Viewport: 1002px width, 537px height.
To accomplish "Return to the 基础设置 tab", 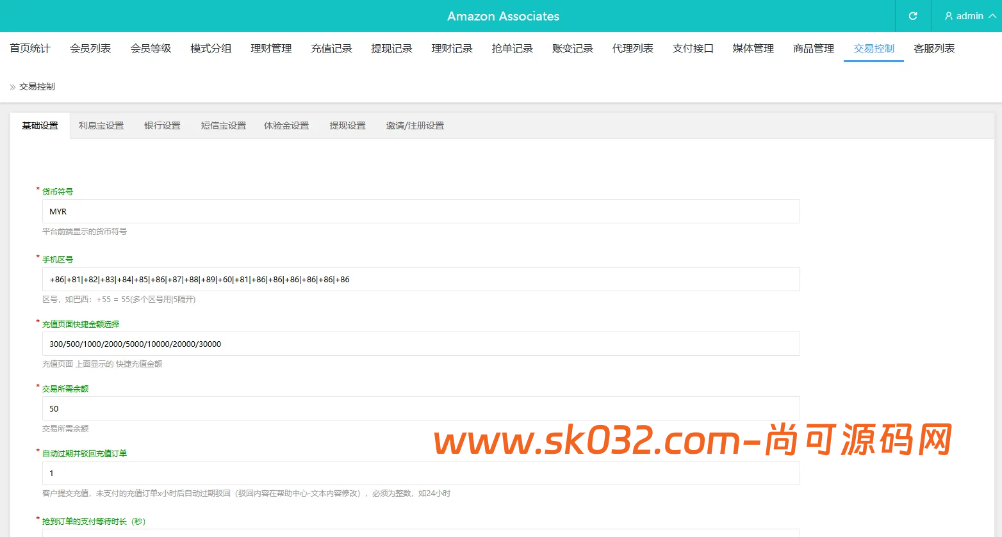I will (x=40, y=125).
